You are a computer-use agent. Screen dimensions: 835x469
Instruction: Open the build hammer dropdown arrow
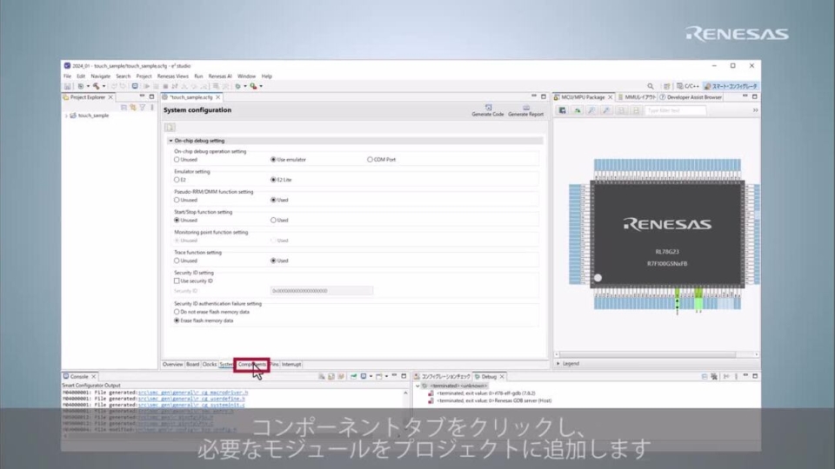click(x=104, y=86)
